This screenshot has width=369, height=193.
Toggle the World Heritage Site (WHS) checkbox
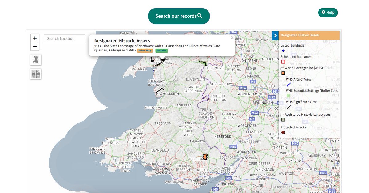pos(282,69)
